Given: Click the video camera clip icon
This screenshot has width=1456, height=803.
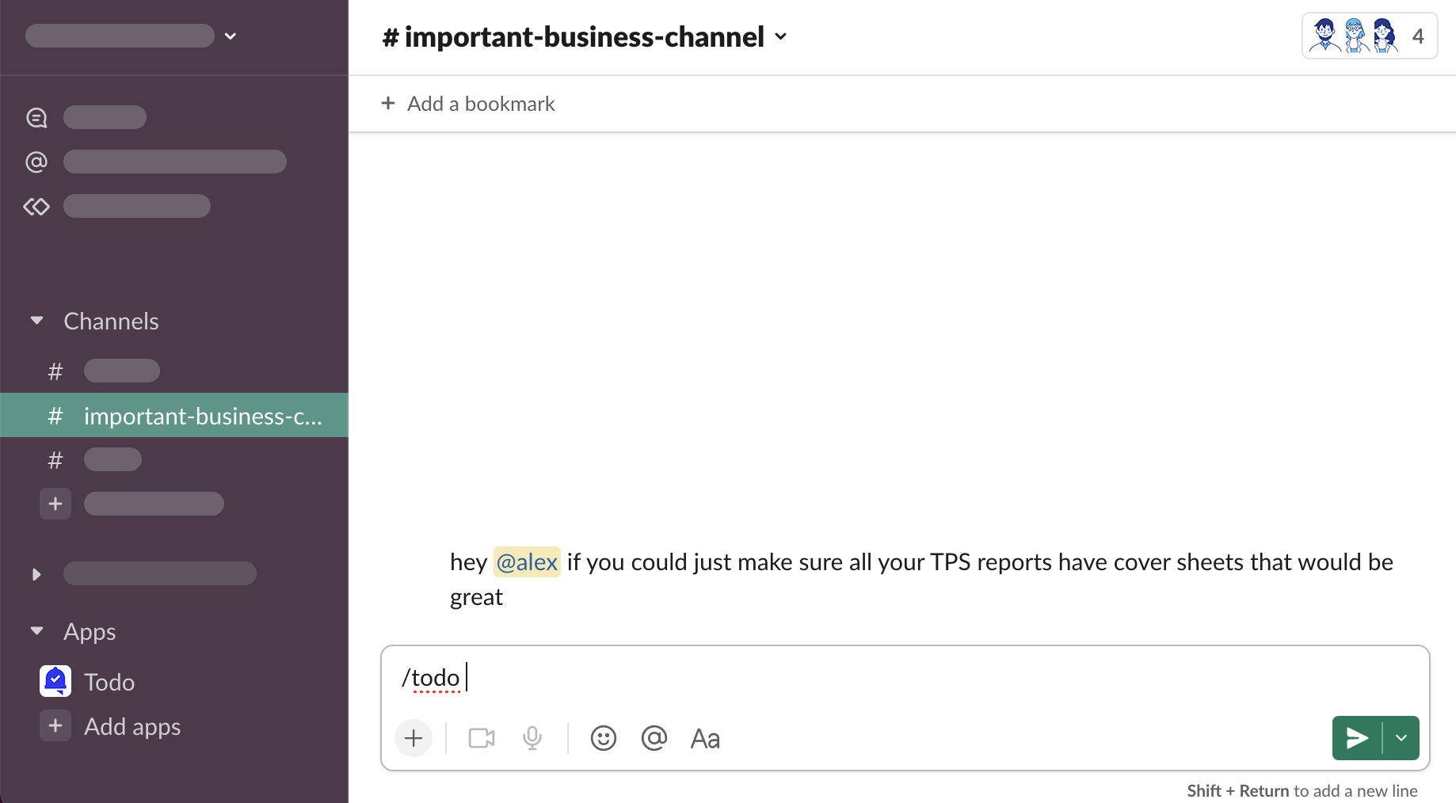Looking at the screenshot, I should (x=481, y=738).
